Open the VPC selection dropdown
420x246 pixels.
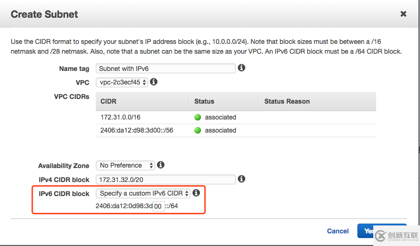click(x=122, y=82)
